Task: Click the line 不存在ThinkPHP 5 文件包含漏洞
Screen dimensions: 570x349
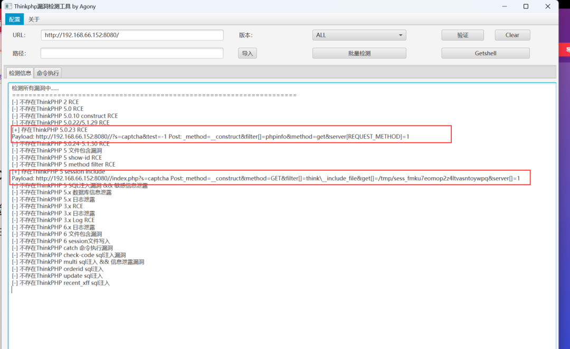Action: (56, 151)
